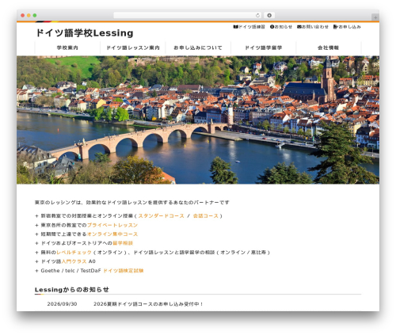Click the yellow minimize window button
The image size is (396, 335).
pos(29,16)
